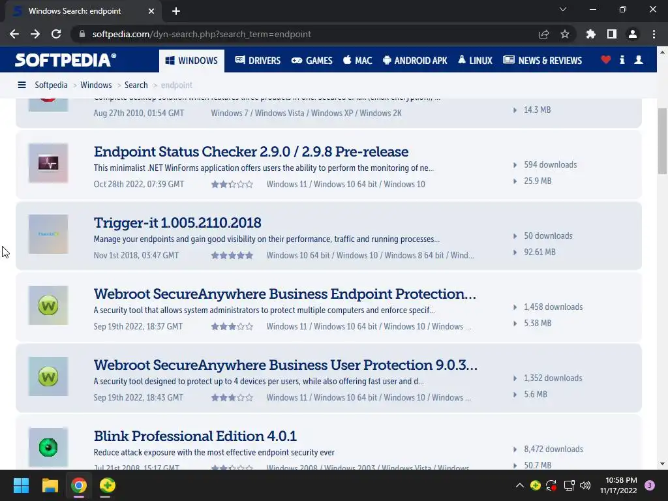This screenshot has height=501, width=668.
Task: Click the 'Oct 28th 2022, 07:39 GMT' date
Action: click(x=139, y=185)
